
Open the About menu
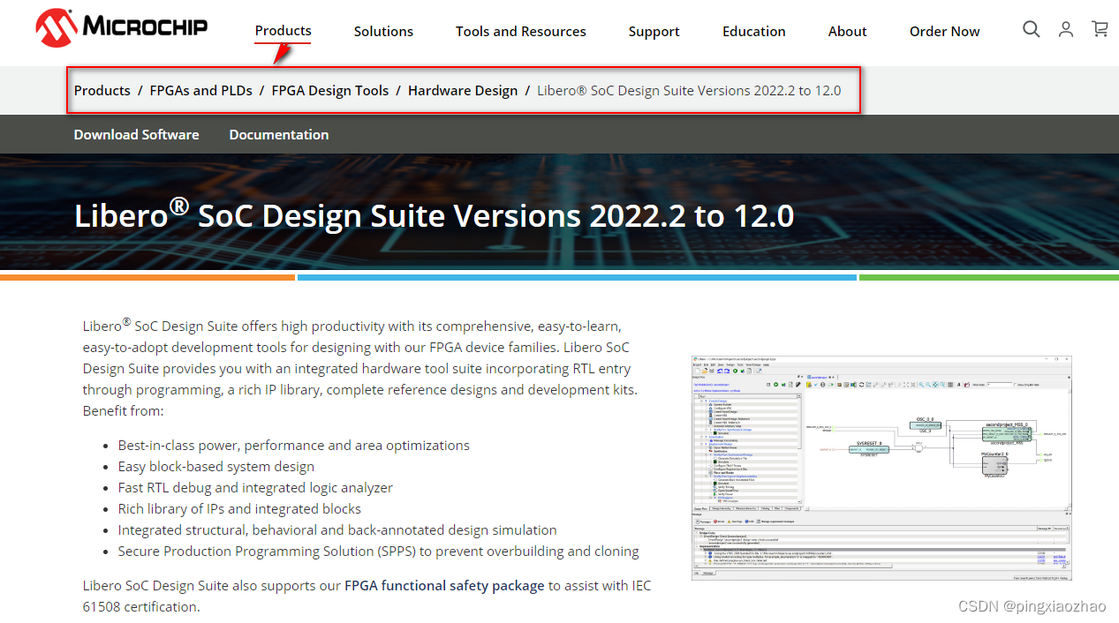(847, 31)
